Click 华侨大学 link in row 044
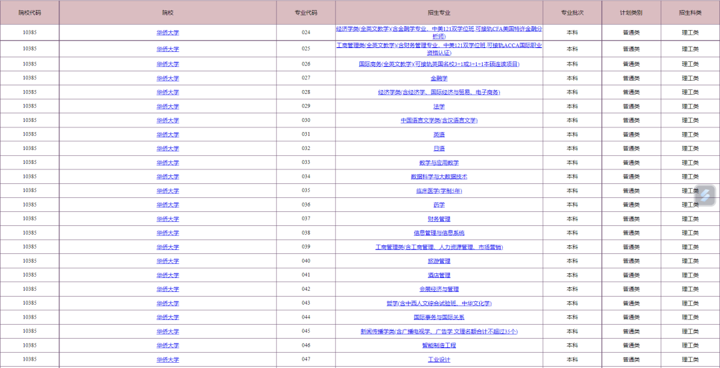This screenshot has height=368, width=720. [x=167, y=317]
